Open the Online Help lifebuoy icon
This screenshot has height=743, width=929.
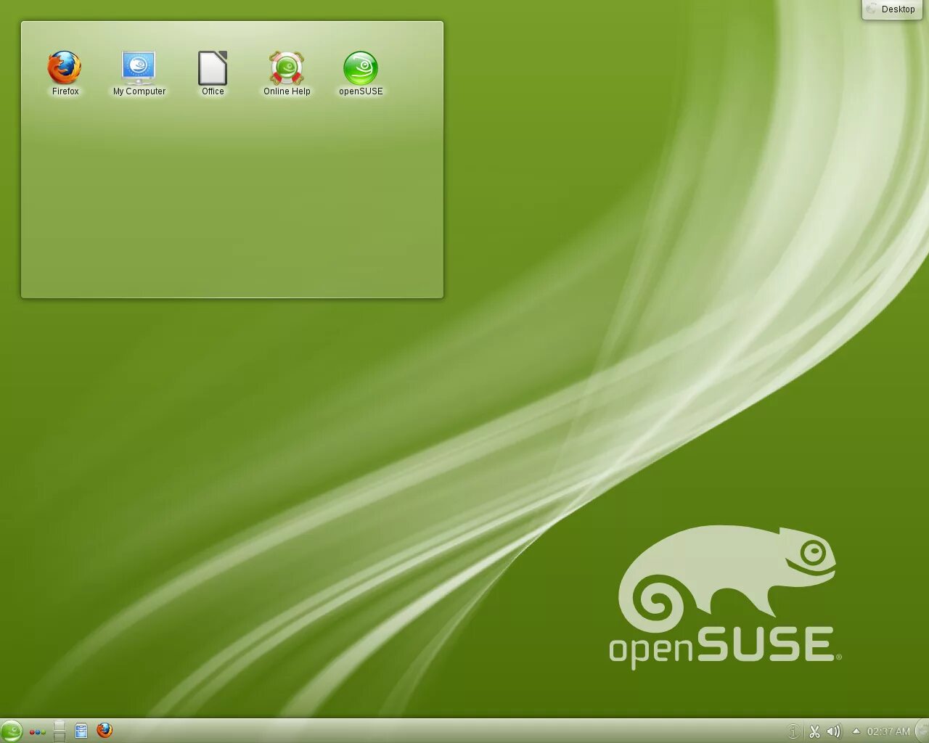pyautogui.click(x=287, y=67)
